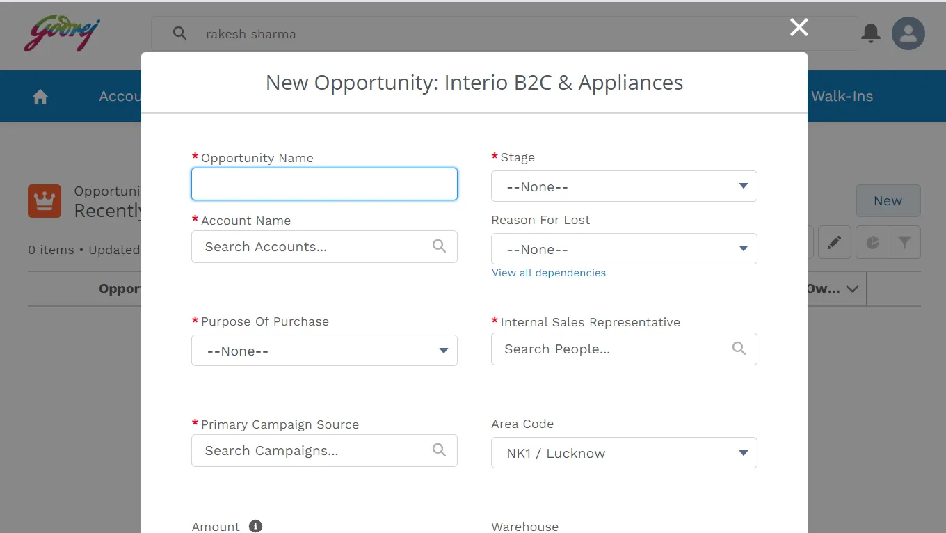Click the lookup icon in Search Accounts

(439, 246)
